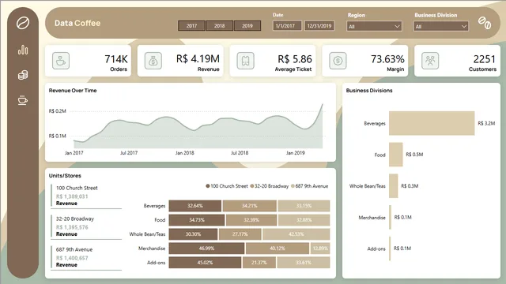Select the 100 Church Street store card

86,196
